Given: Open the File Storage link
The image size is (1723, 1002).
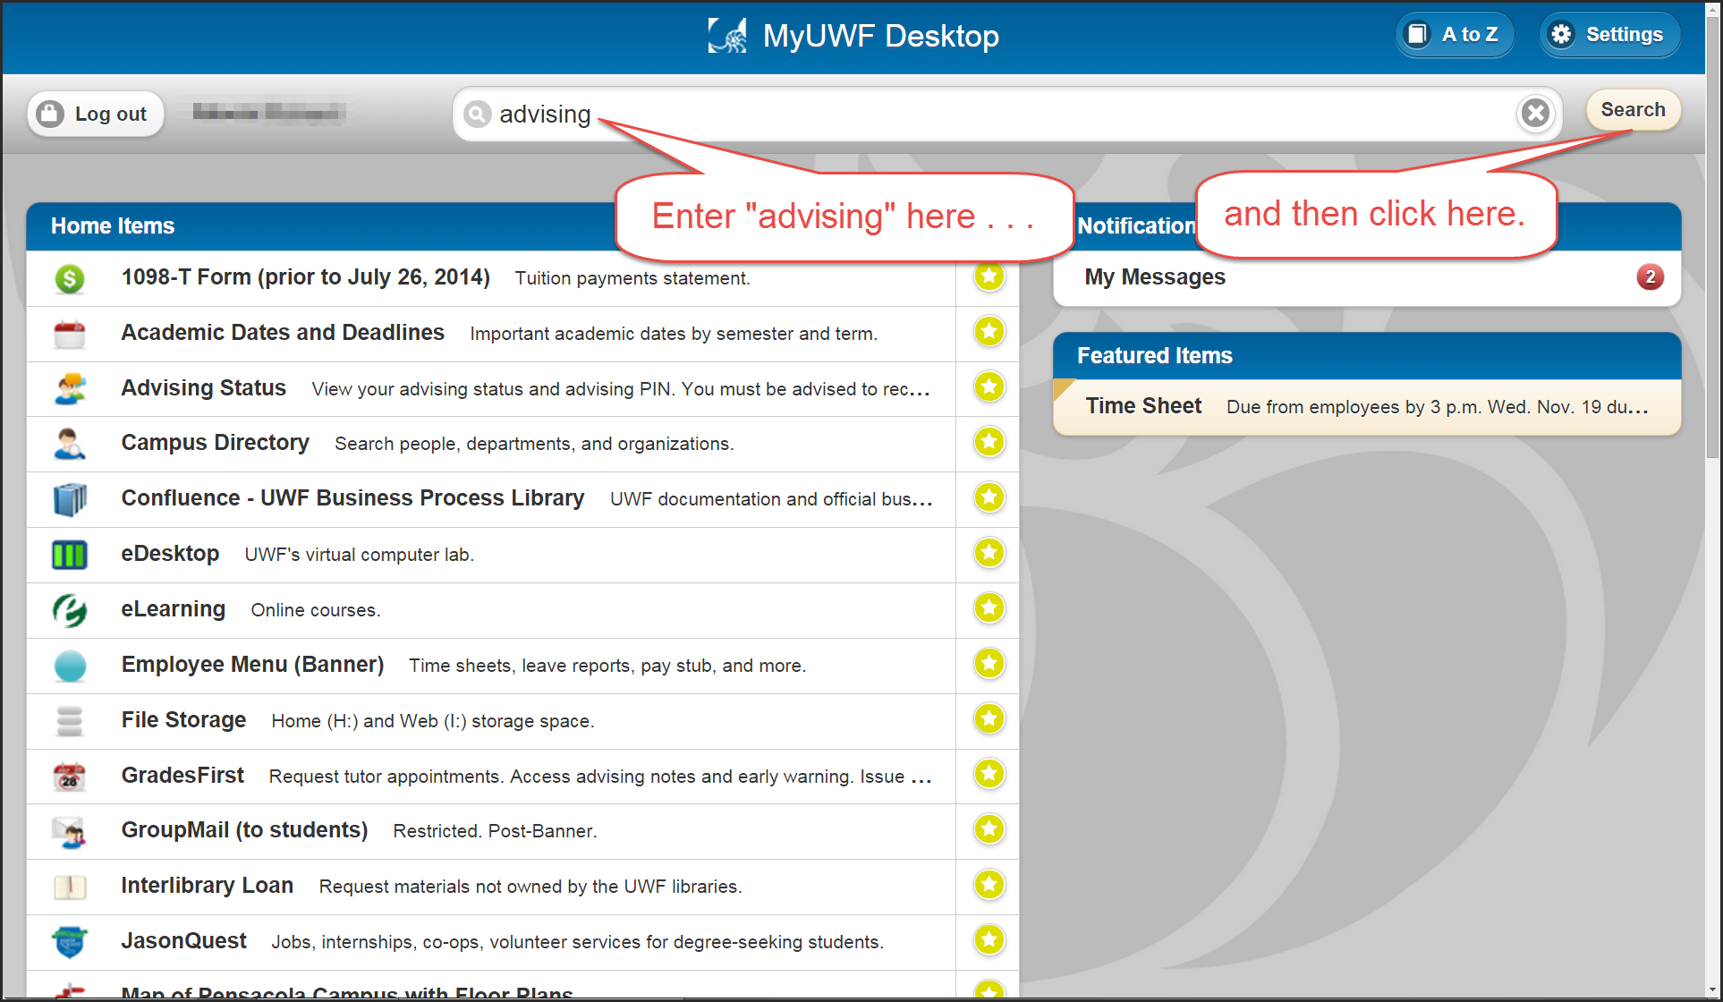Looking at the screenshot, I should coord(183,720).
